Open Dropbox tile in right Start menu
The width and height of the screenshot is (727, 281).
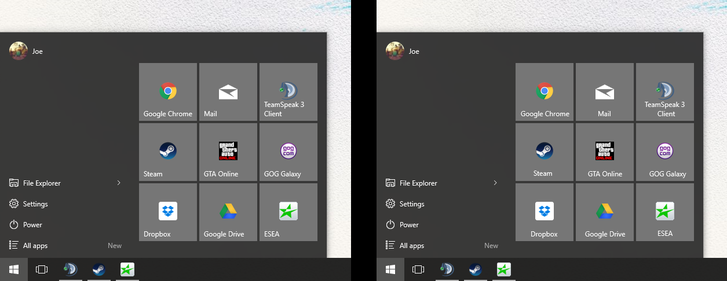click(545, 212)
